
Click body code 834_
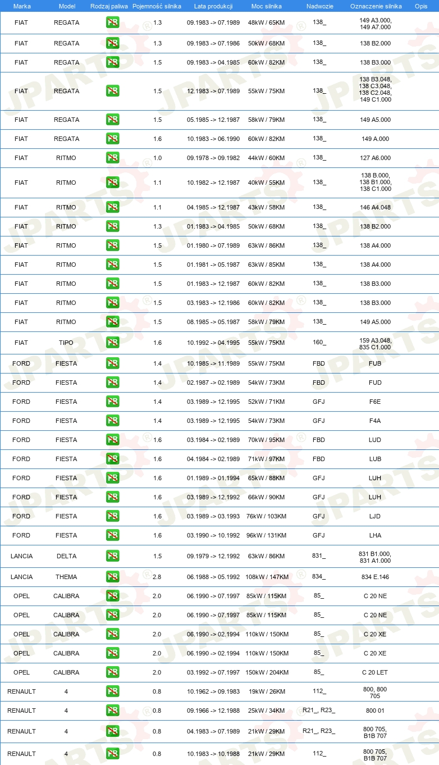(319, 577)
